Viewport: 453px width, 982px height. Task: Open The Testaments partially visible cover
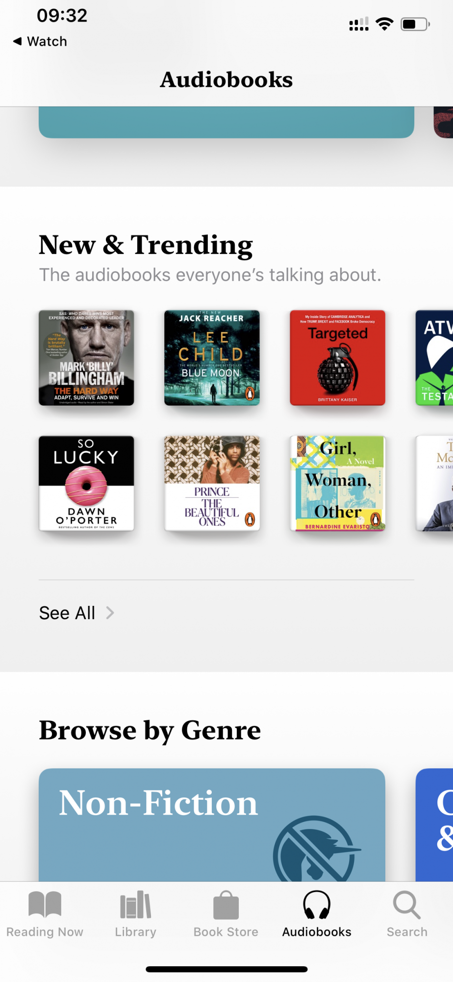click(434, 357)
